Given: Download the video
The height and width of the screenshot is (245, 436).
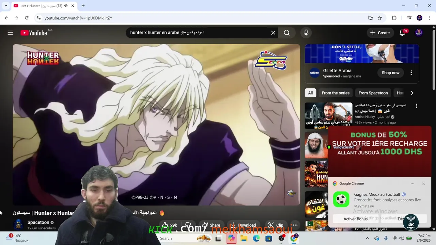Looking at the screenshot, I should (243, 225).
